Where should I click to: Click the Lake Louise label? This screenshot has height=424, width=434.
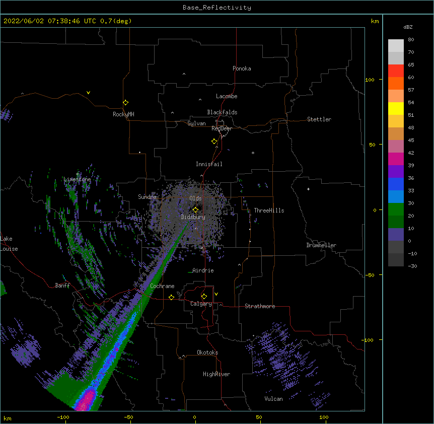(x=9, y=244)
